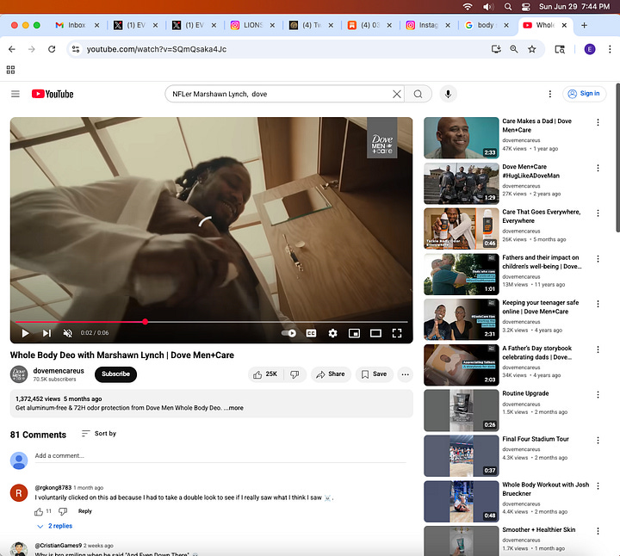Open the apps grid shortcut in bookmarks bar
The width and height of the screenshot is (620, 556).
tap(10, 70)
